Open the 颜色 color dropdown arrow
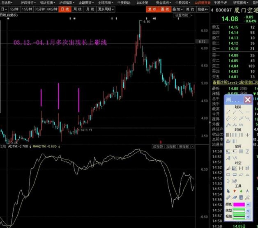This screenshot has width=258, height=228. click(248, 204)
